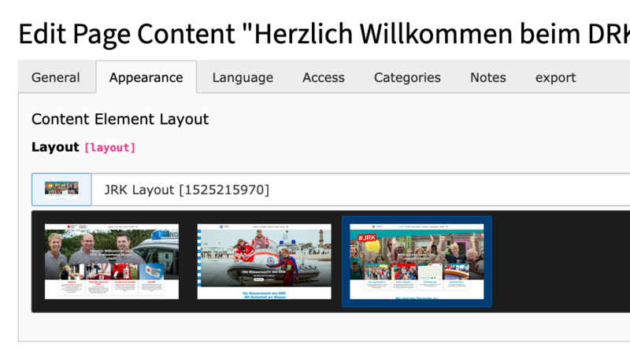Switch to the Language tab
This screenshot has height=354, width=630.
[x=243, y=77]
